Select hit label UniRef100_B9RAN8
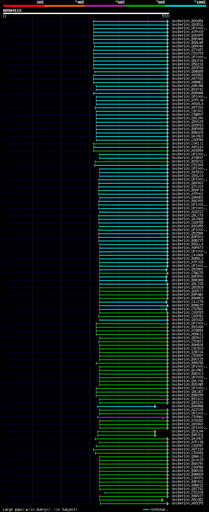 [187, 93]
